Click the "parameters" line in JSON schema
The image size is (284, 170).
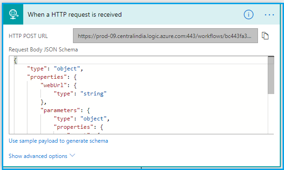coord(65,110)
